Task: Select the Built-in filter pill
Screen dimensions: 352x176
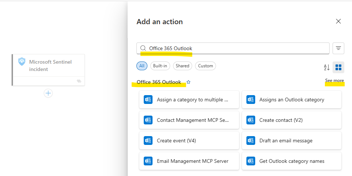Action: point(160,66)
